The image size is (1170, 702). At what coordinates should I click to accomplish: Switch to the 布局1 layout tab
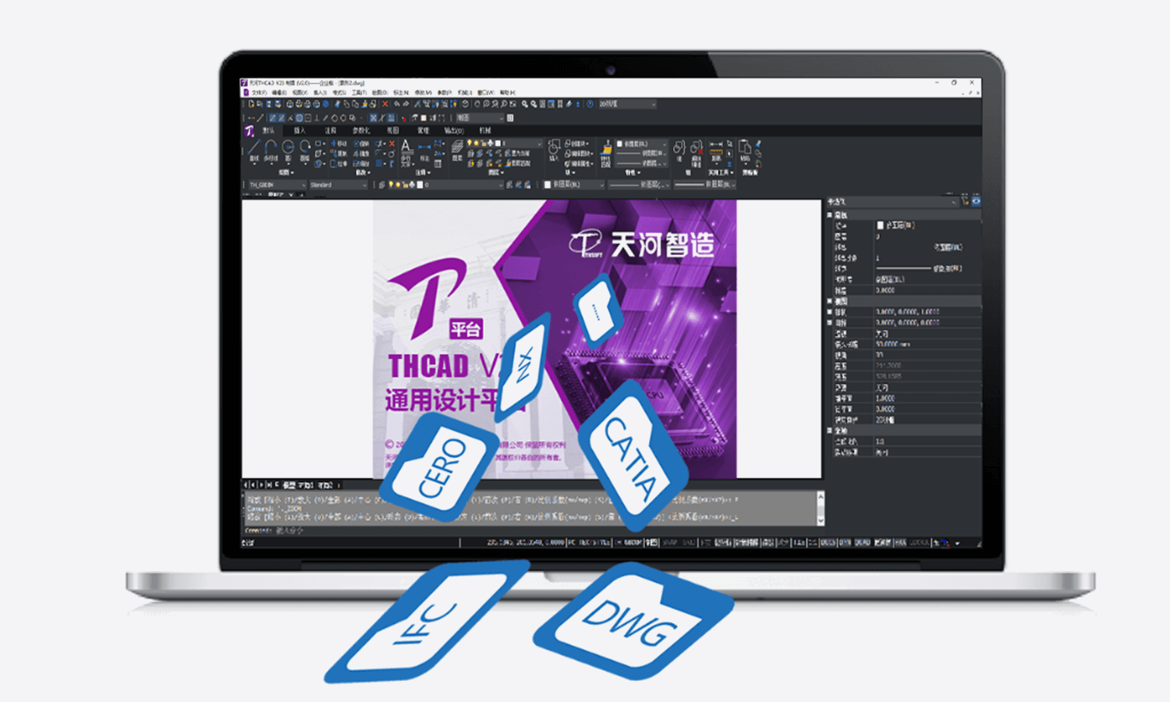306,484
